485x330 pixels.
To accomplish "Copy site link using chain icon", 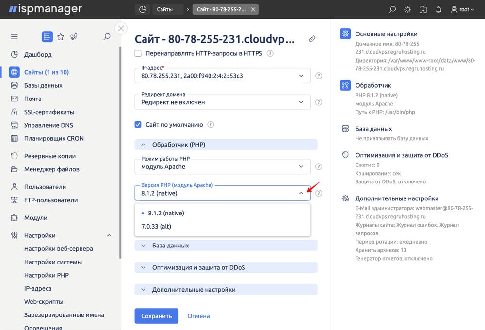I will [x=312, y=39].
